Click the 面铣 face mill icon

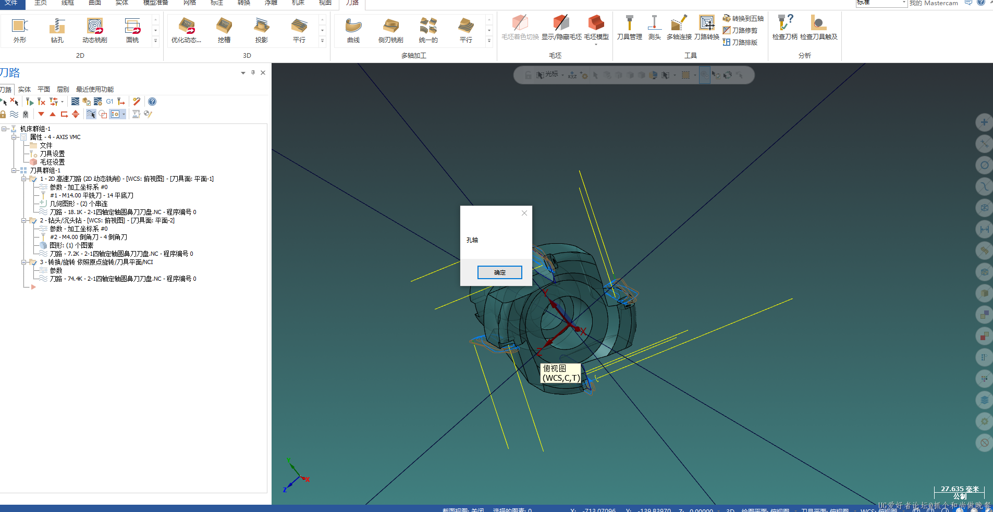click(132, 31)
